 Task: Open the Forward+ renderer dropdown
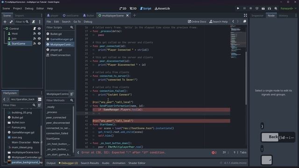coord(288,8)
